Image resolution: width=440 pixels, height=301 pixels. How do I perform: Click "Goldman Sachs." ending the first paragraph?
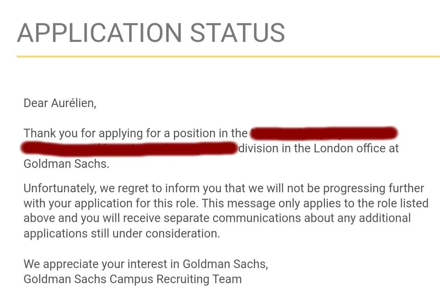[x=66, y=163]
